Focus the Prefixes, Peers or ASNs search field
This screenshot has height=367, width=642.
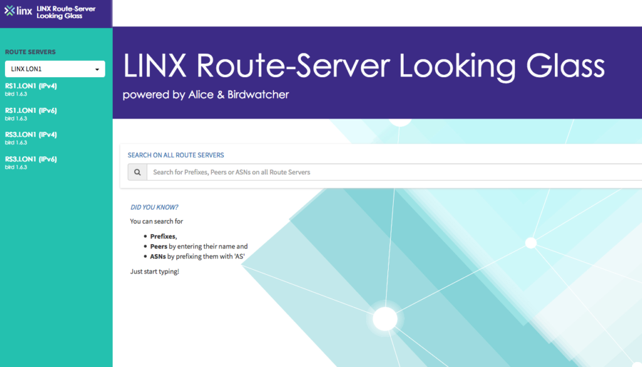(x=313, y=171)
